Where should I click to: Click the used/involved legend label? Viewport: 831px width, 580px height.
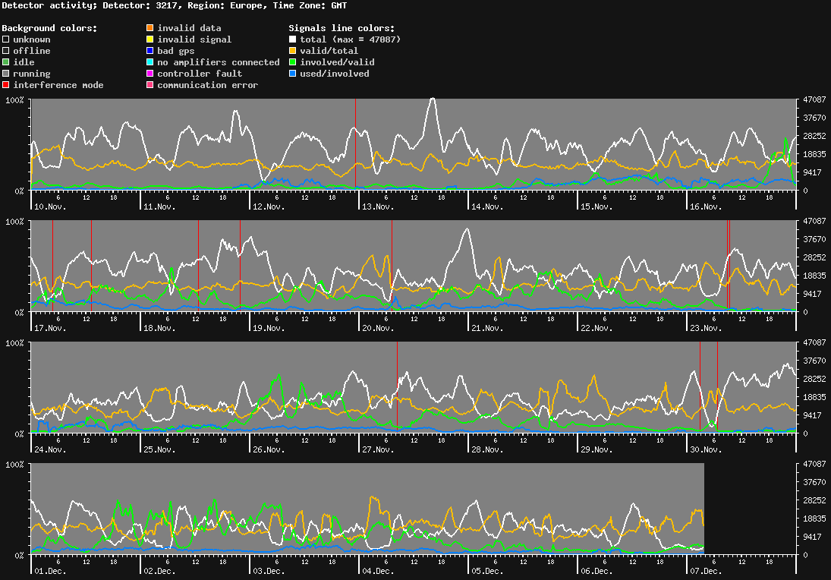335,74
